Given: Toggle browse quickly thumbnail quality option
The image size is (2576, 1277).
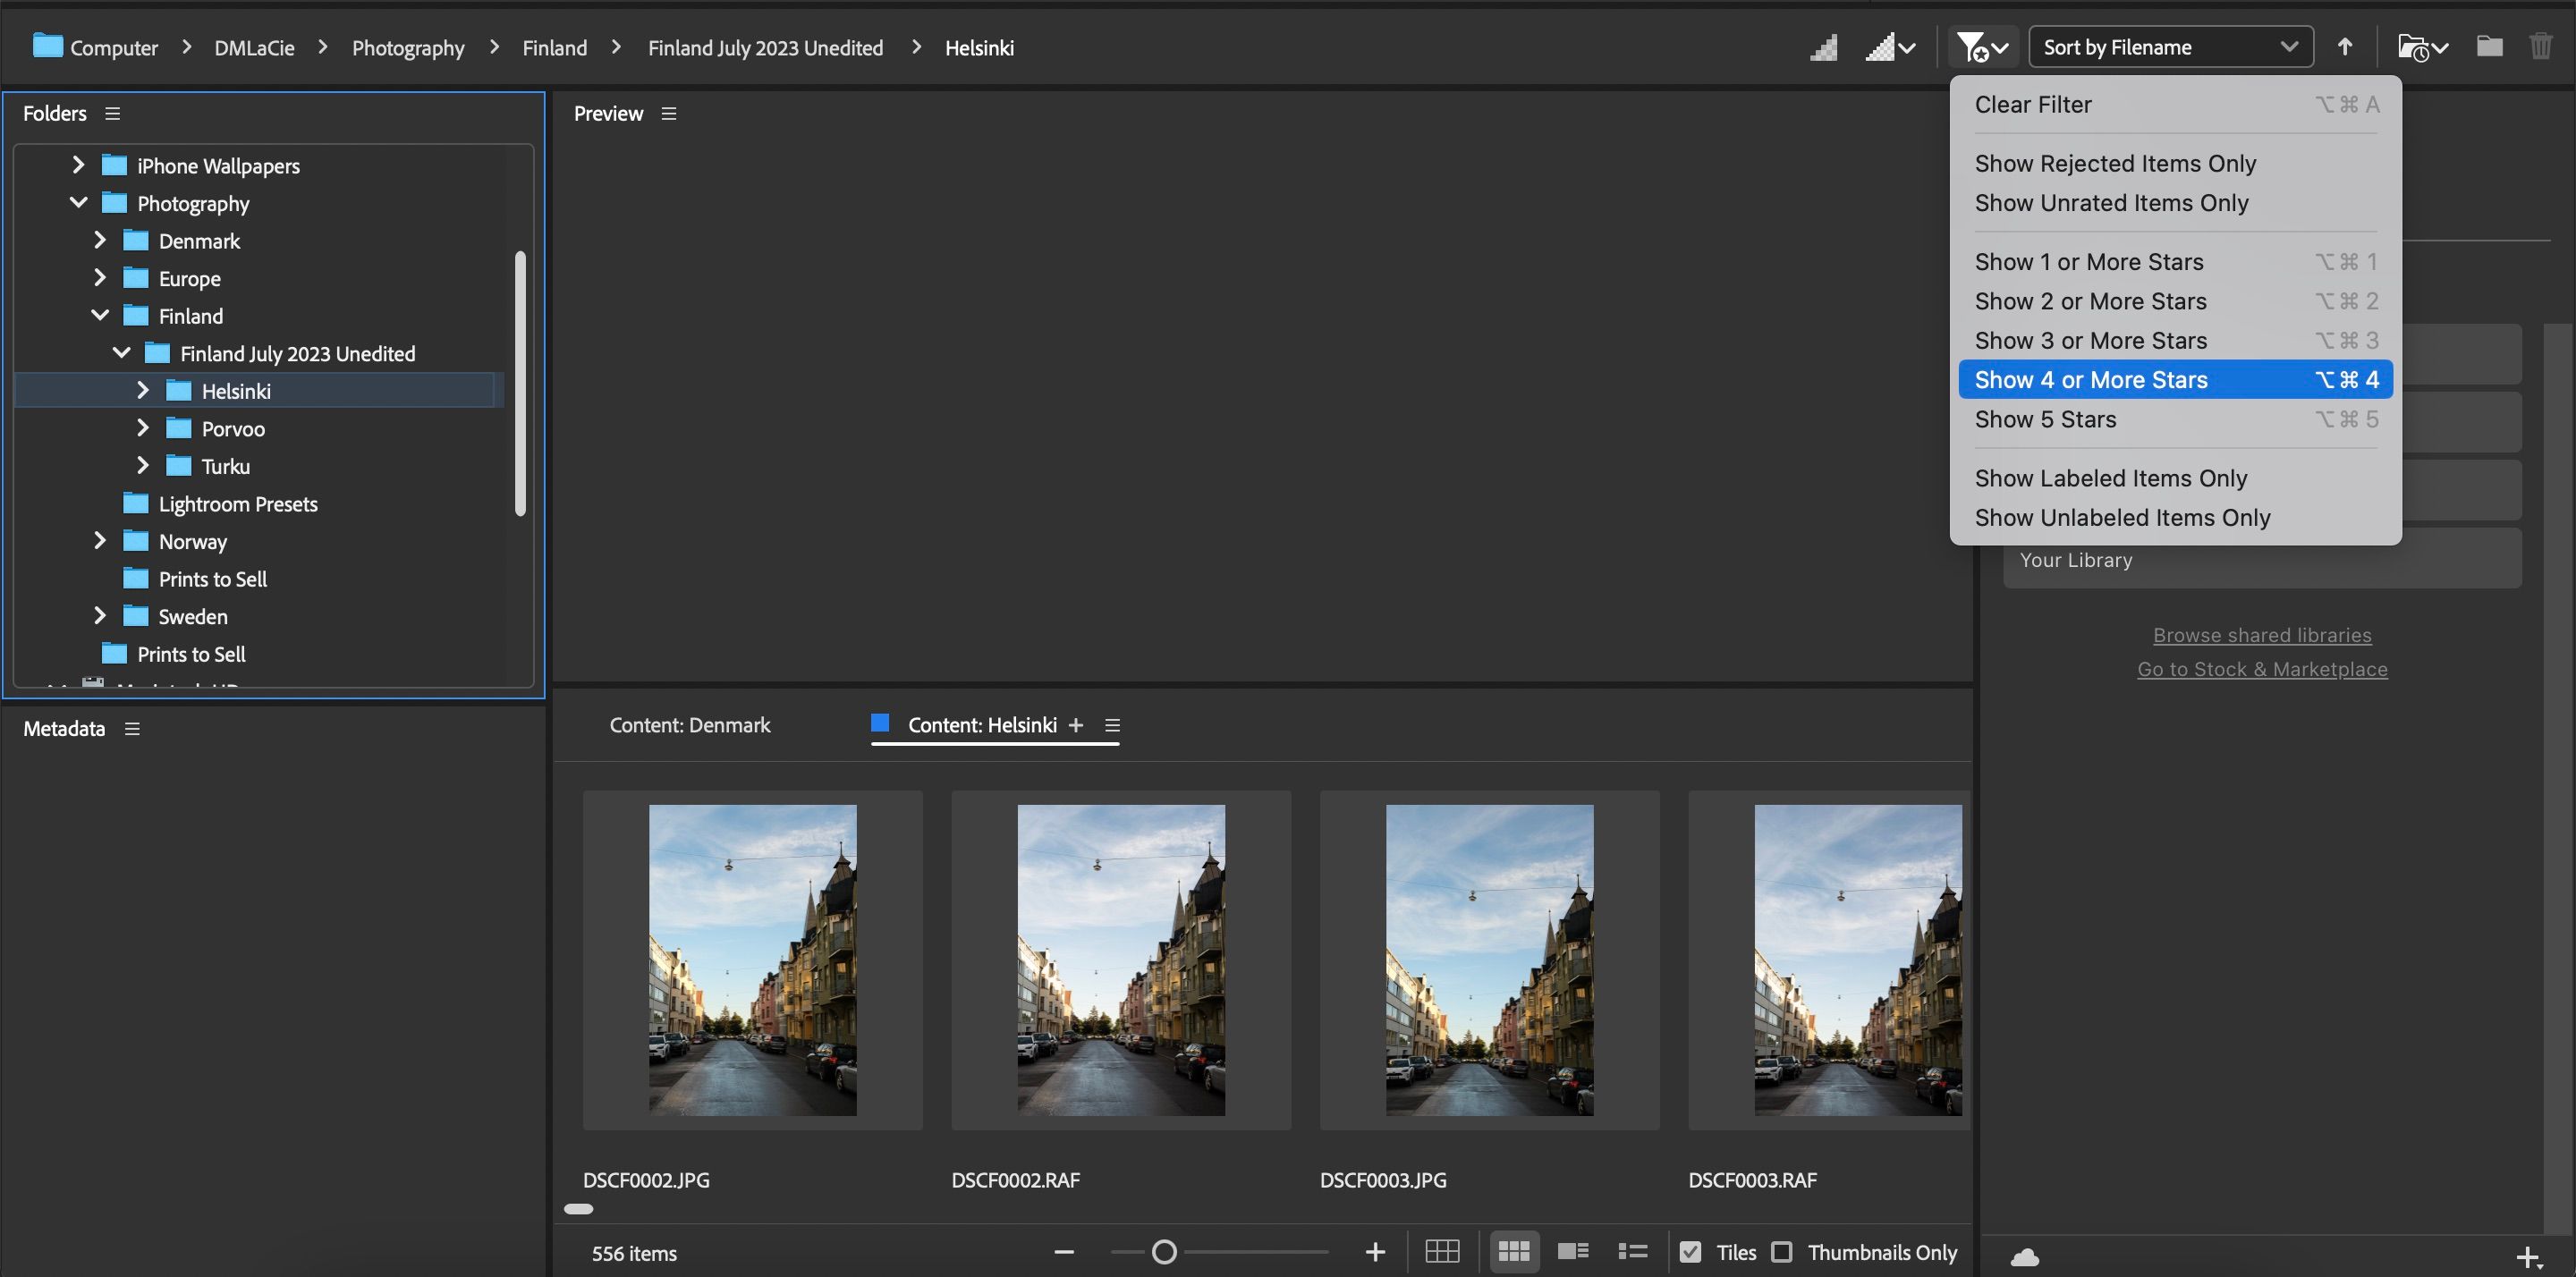Looking at the screenshot, I should pos(1886,47).
